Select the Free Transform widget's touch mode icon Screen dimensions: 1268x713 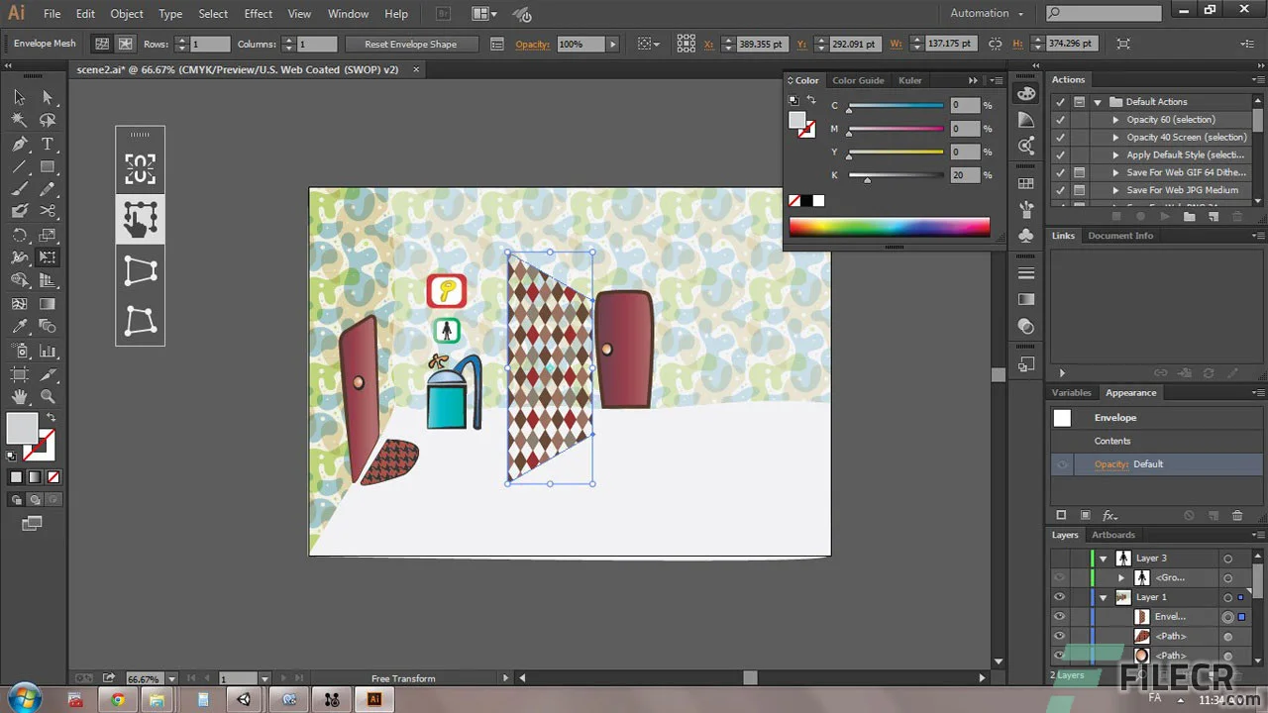(140, 219)
